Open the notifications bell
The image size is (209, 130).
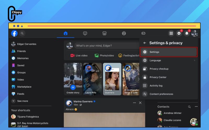point(187,33)
